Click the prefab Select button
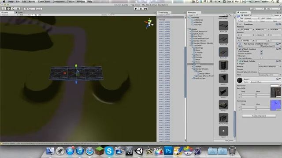Screen dimensions: 282x158 [250, 21]
